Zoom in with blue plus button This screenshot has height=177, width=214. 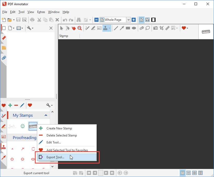tap(134, 20)
